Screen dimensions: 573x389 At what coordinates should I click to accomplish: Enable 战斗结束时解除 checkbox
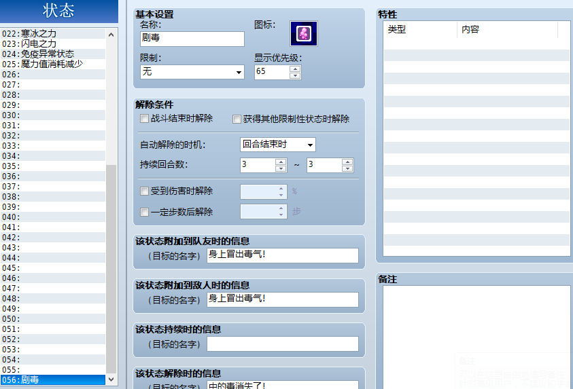point(144,119)
